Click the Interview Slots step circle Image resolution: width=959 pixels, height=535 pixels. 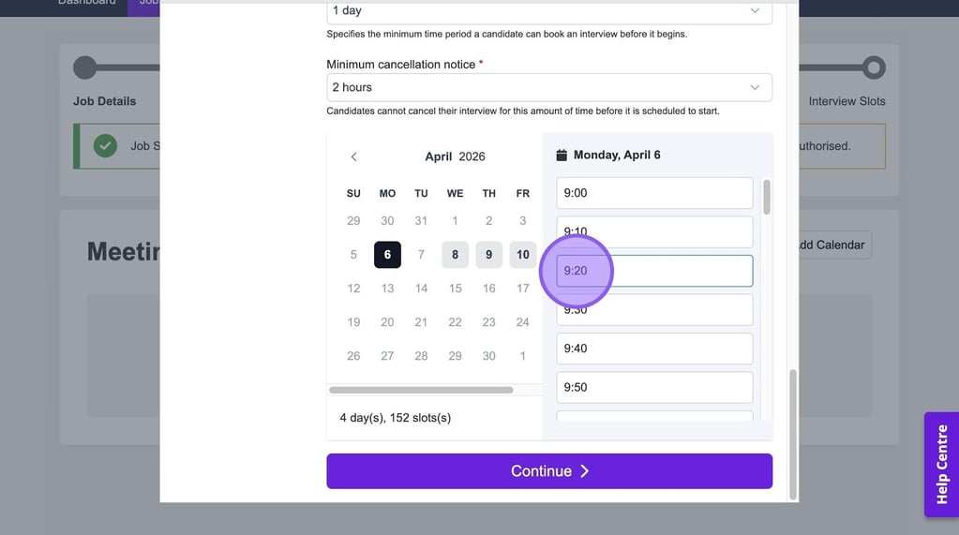pyautogui.click(x=873, y=67)
